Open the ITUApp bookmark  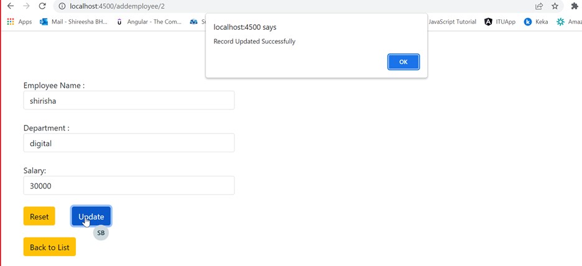[x=500, y=22]
